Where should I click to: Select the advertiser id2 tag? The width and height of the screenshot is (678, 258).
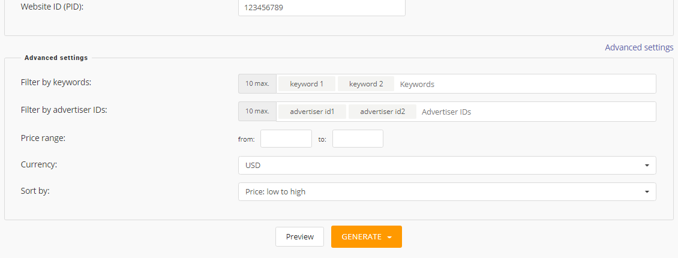click(x=383, y=112)
